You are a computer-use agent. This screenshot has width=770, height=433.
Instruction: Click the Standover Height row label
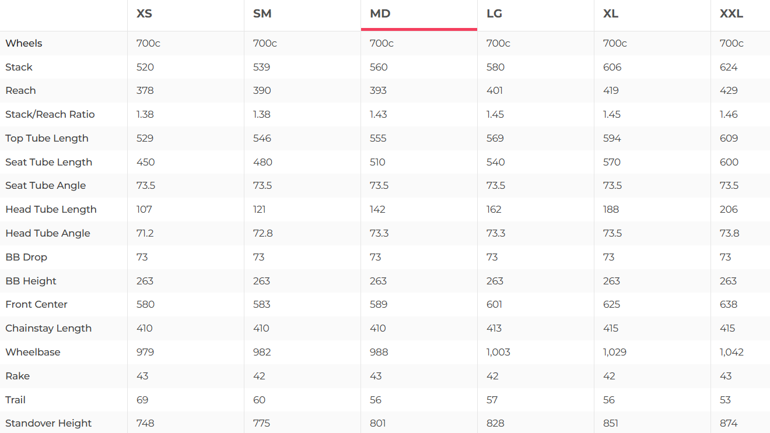[48, 423]
